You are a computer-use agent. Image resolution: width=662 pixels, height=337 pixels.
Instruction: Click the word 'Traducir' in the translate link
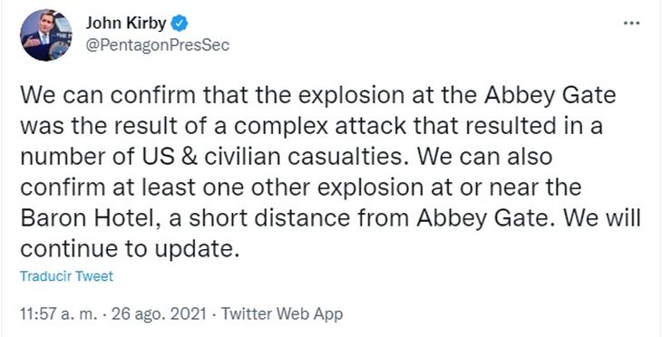tap(45, 276)
